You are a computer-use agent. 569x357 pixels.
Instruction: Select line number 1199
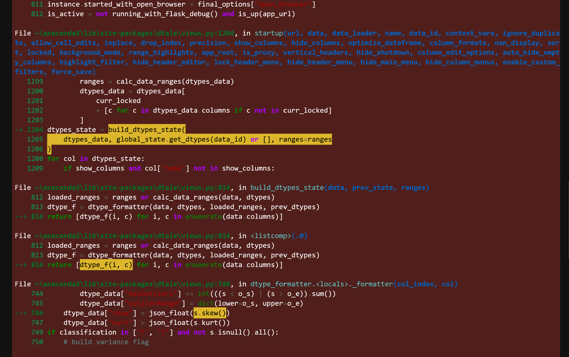coord(35,81)
